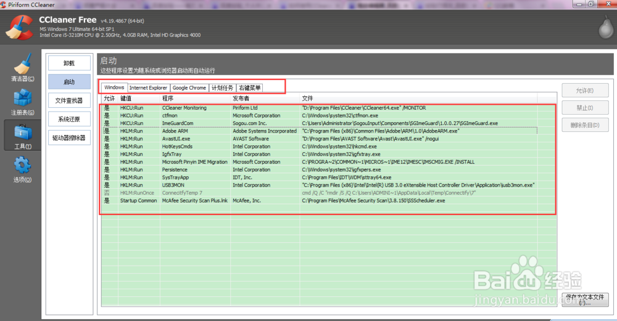Image resolution: width=617 pixels, height=321 pixels.
Task: Click the CCleaner logo in the header
Action: coord(19,28)
